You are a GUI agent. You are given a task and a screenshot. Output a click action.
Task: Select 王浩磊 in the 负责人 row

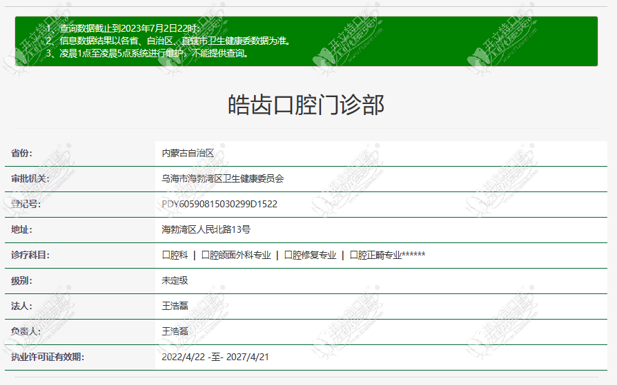click(175, 331)
